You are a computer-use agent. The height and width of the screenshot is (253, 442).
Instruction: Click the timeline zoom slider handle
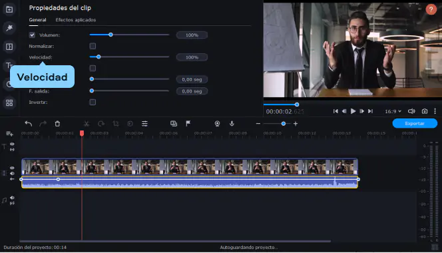coord(284,124)
